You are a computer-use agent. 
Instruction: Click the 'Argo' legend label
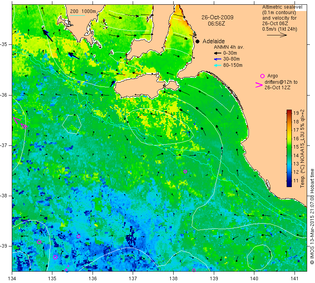272,76
